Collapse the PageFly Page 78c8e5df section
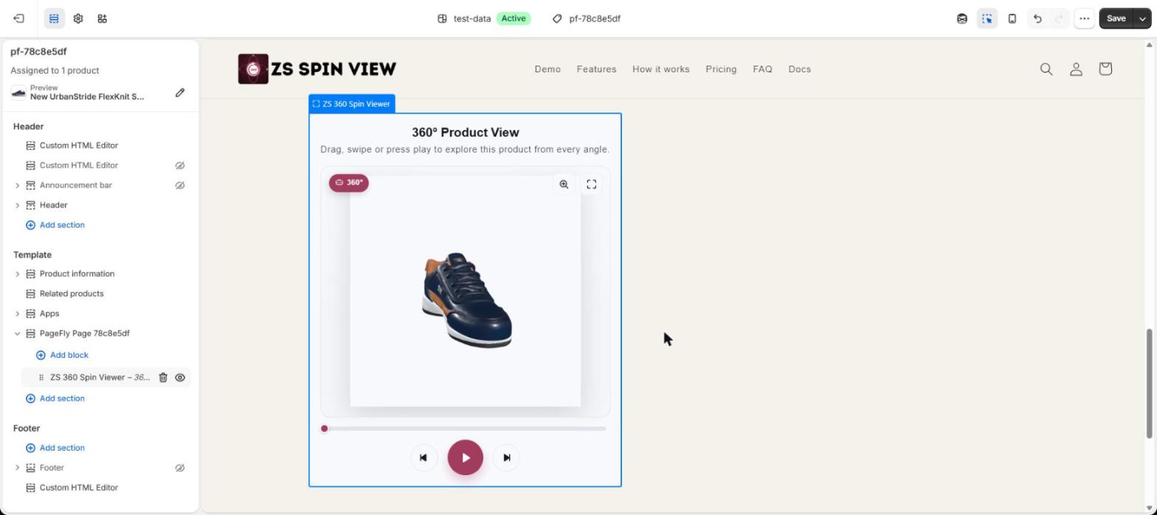The image size is (1157, 515). (x=18, y=333)
